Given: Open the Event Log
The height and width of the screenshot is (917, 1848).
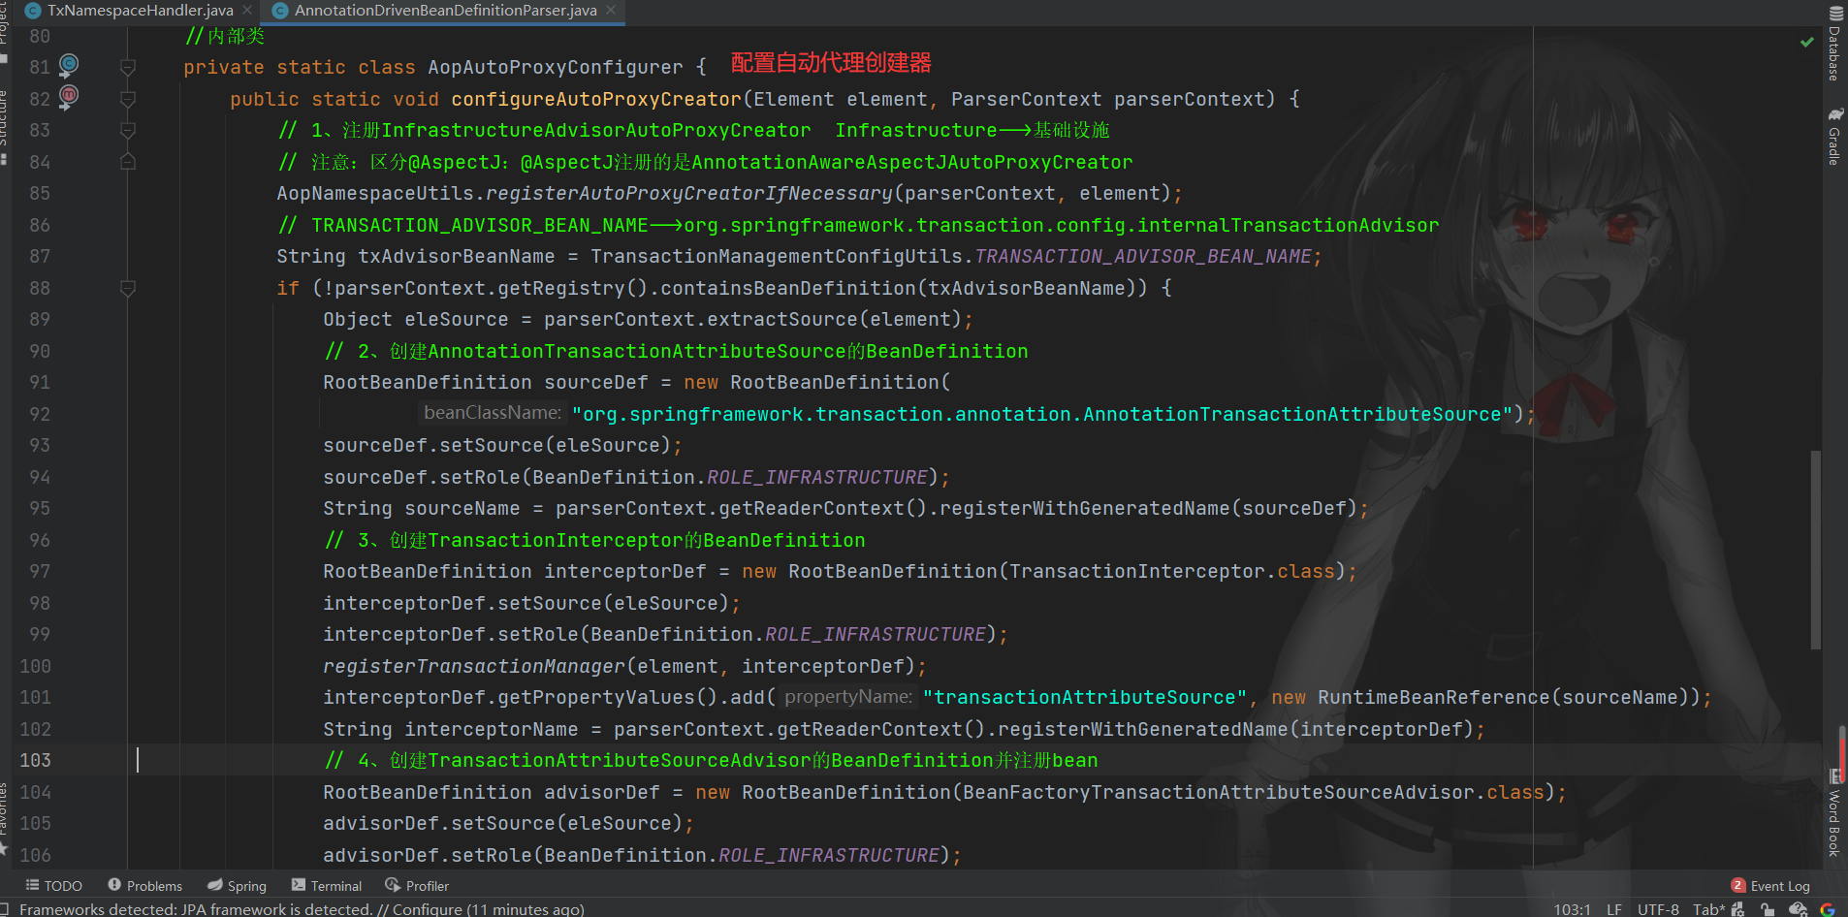Looking at the screenshot, I should (x=1780, y=885).
